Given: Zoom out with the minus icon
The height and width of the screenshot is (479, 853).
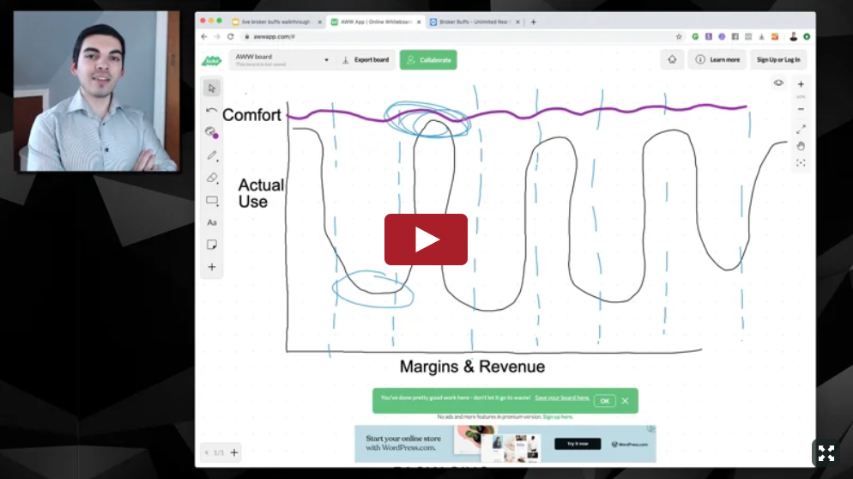Looking at the screenshot, I should pyautogui.click(x=801, y=109).
